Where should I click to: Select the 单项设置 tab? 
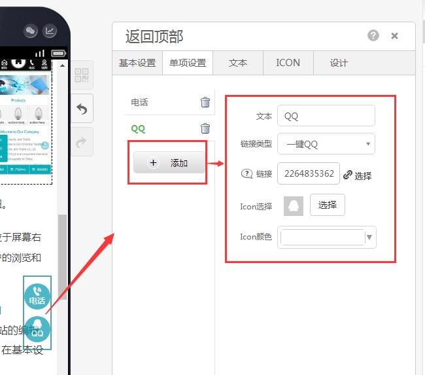click(x=188, y=63)
